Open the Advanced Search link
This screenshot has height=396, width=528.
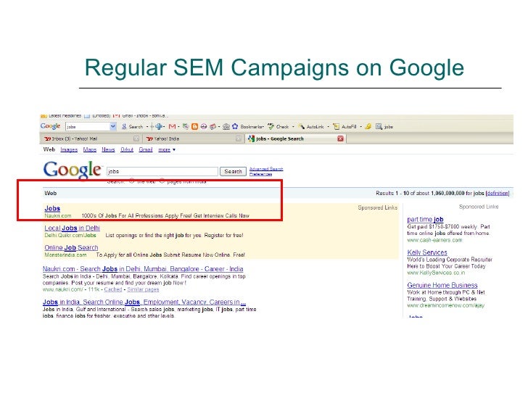[x=266, y=169]
